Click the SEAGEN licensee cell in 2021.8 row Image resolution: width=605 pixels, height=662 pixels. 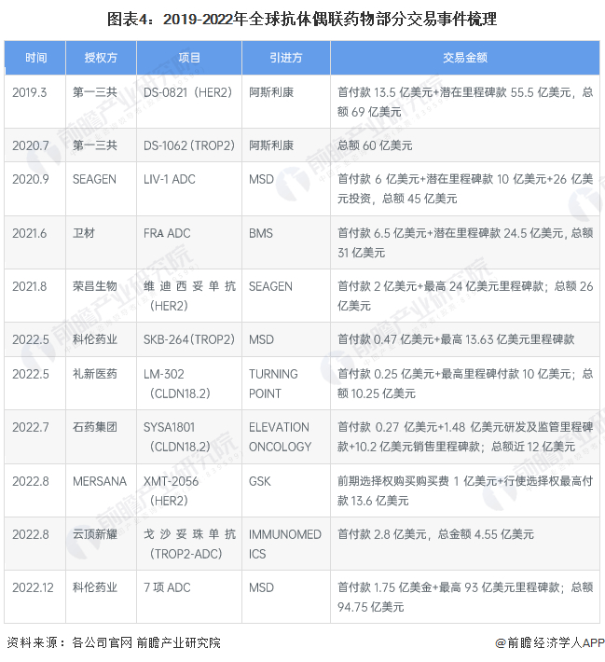pyautogui.click(x=286, y=296)
